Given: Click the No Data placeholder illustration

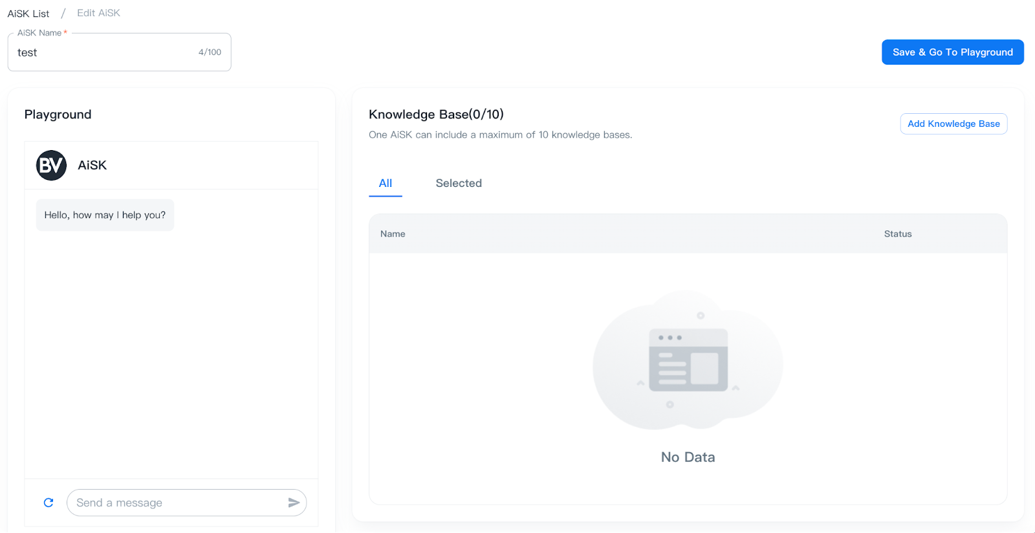Looking at the screenshot, I should 688,361.
